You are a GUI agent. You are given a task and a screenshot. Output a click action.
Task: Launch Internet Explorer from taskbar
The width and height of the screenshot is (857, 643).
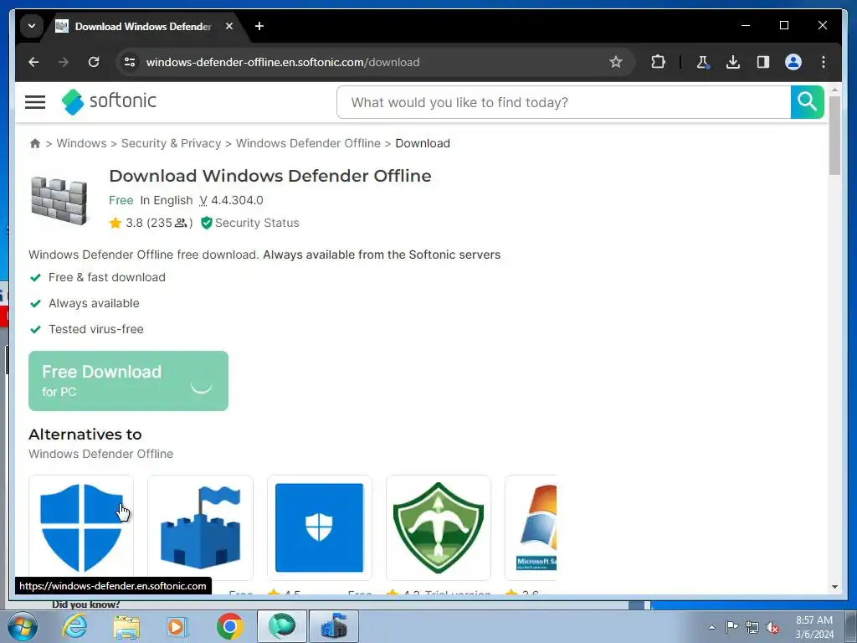point(74,626)
